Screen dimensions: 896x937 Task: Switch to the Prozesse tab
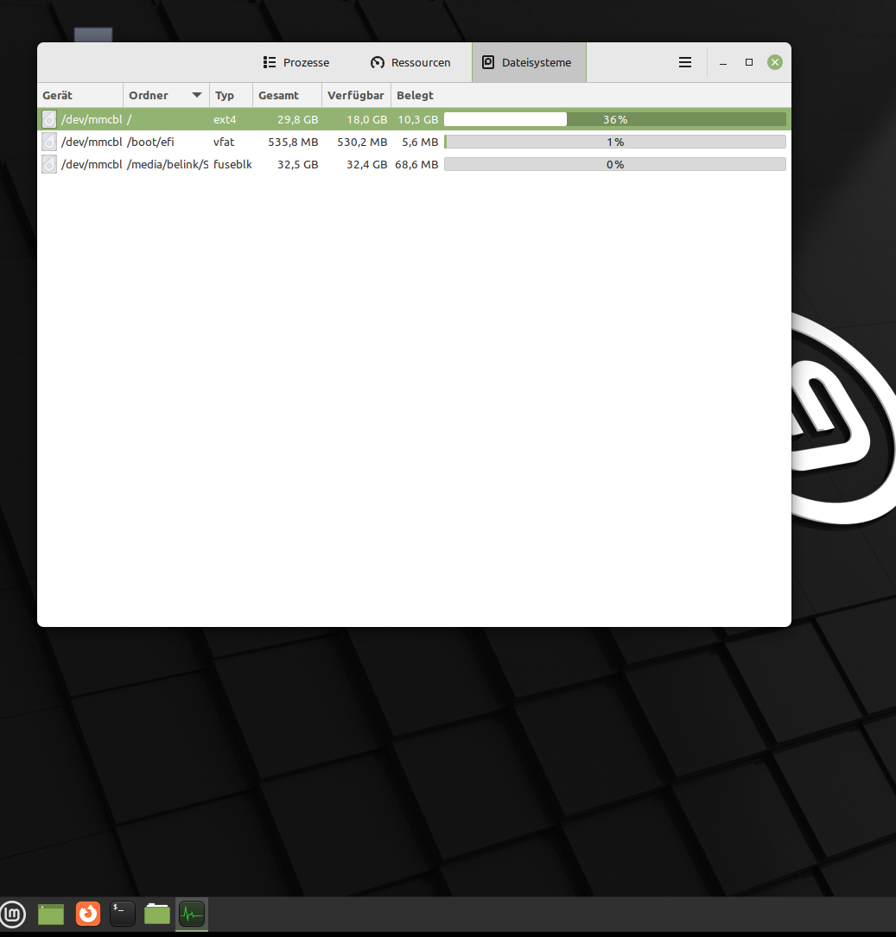click(296, 62)
